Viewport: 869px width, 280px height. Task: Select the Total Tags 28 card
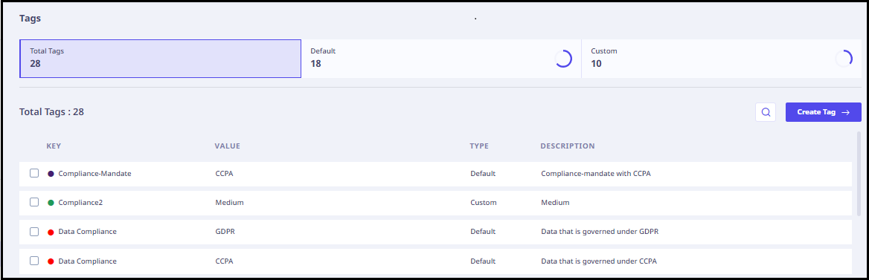click(160, 59)
